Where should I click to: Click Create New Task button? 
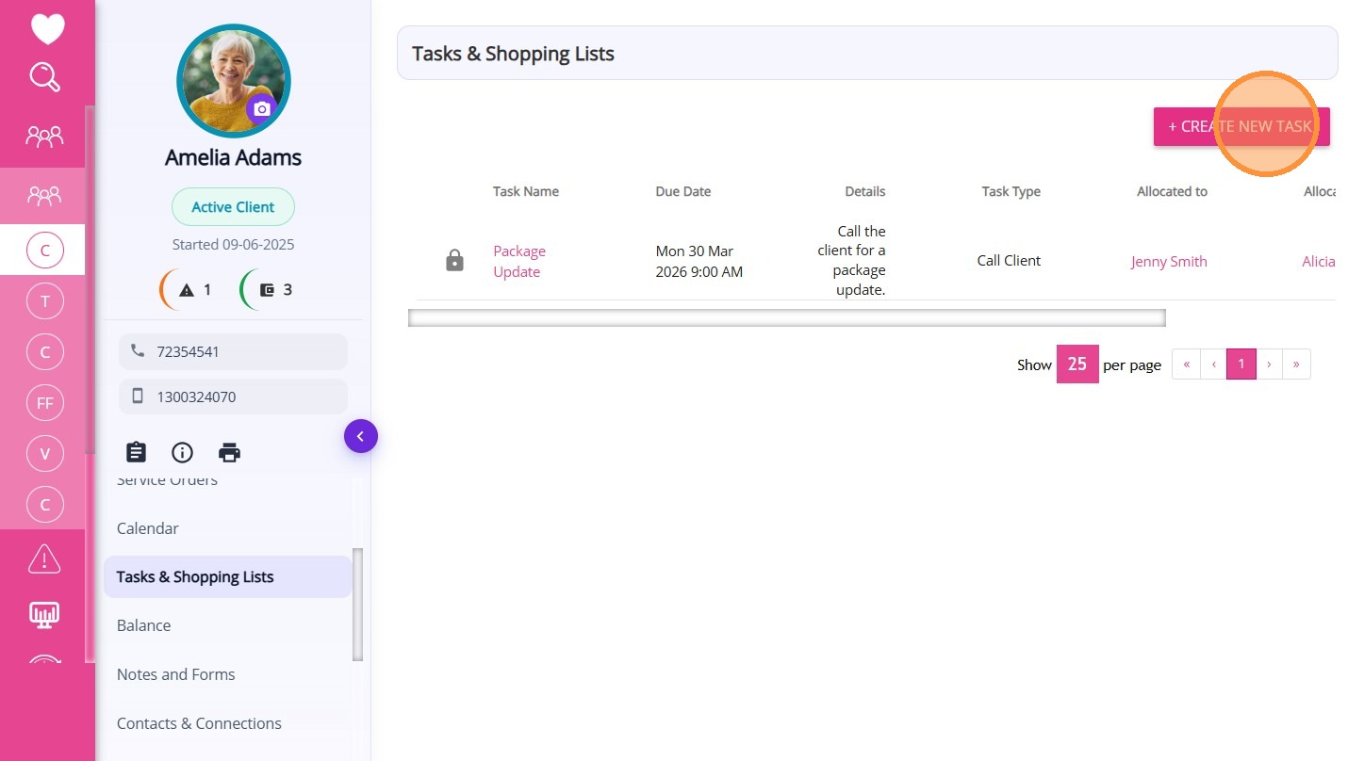[1241, 126]
